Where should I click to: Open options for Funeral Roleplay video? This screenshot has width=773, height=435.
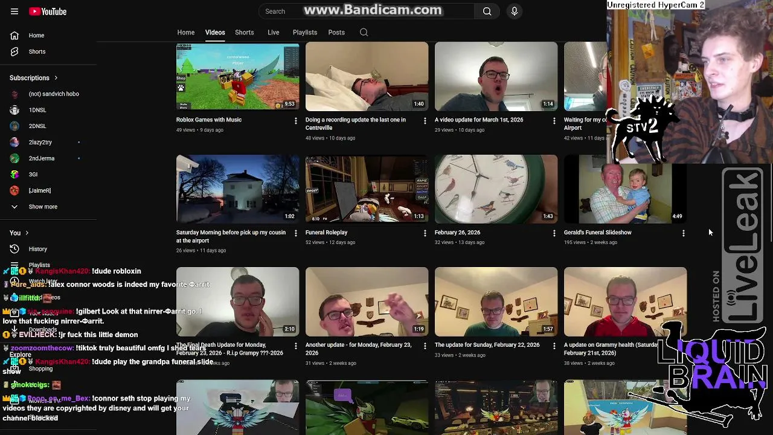click(425, 233)
